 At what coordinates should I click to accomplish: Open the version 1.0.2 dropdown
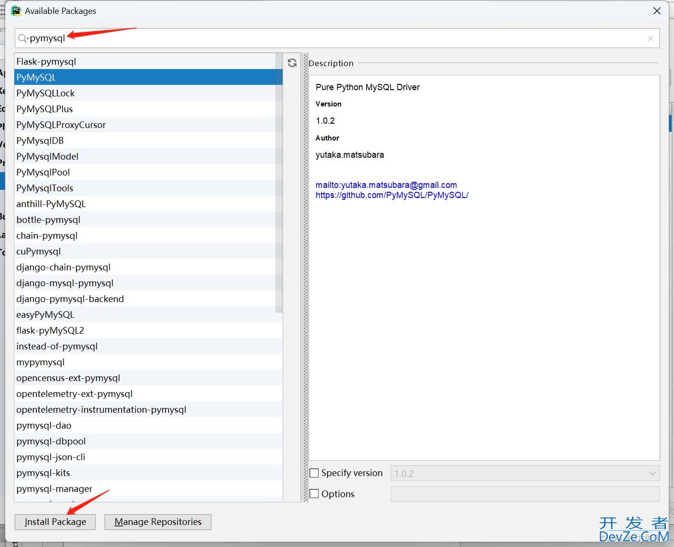pyautogui.click(x=525, y=473)
